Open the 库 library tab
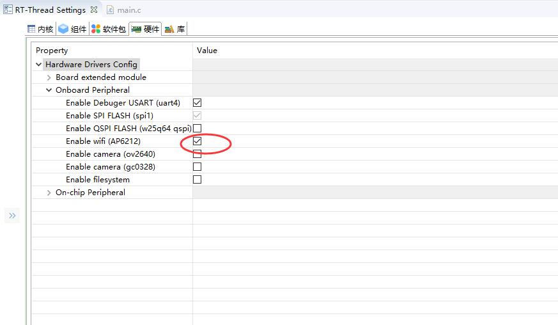This screenshot has height=325, width=558. pos(174,29)
